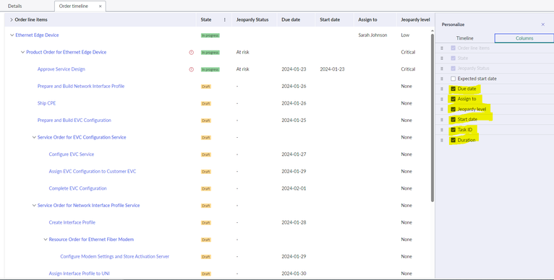Click the Jeopardy level column header
The height and width of the screenshot is (280, 554).
click(415, 19)
